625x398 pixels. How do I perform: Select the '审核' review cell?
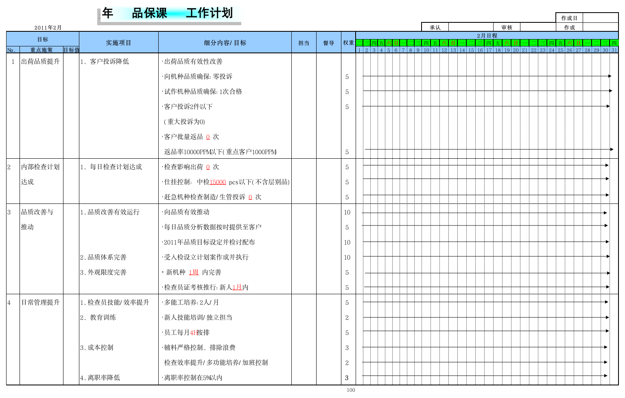tap(507, 27)
